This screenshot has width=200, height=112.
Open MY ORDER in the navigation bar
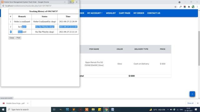[x=139, y=13]
